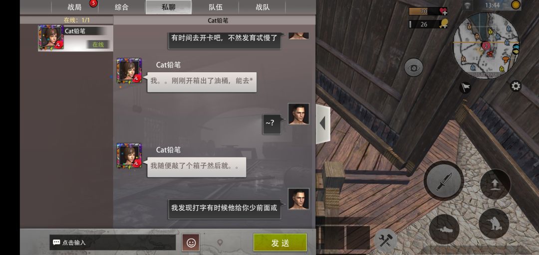The width and height of the screenshot is (539, 255).
Task: Select the Cat铅笔 contact in the friend list
Action: tap(76, 38)
